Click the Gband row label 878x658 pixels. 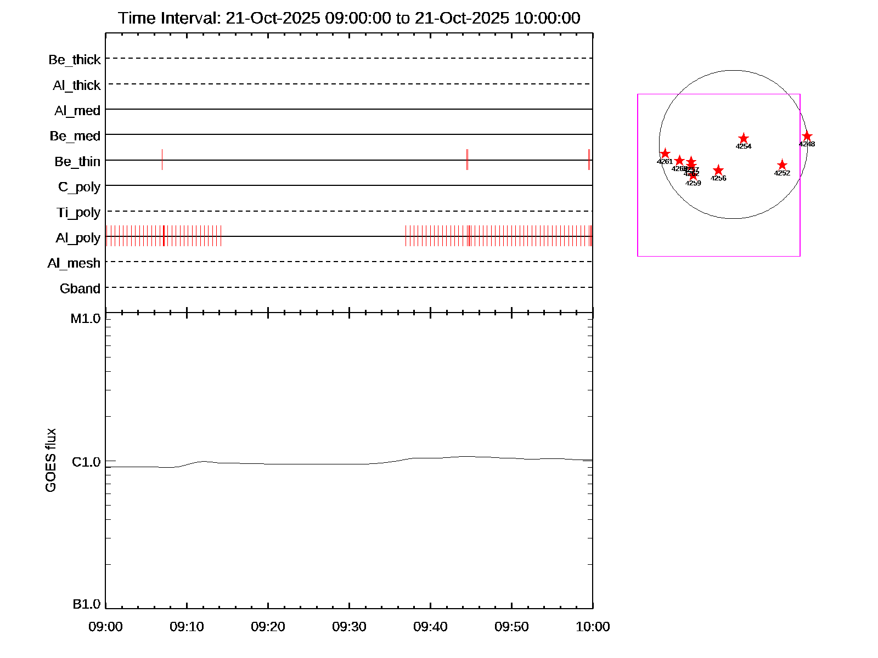coord(80,288)
